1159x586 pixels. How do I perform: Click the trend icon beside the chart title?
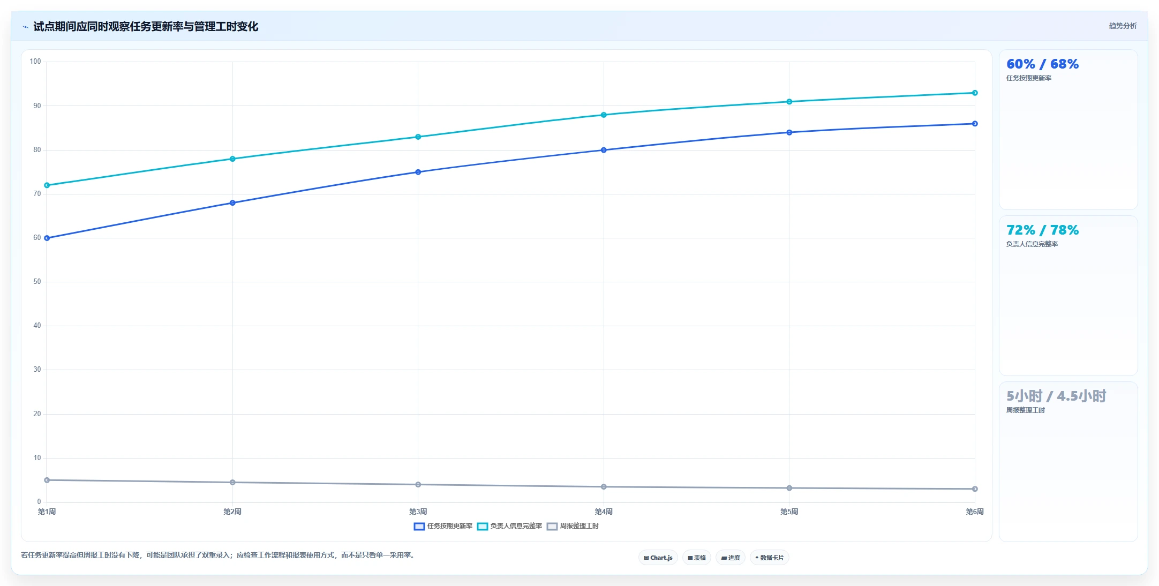[x=25, y=27]
